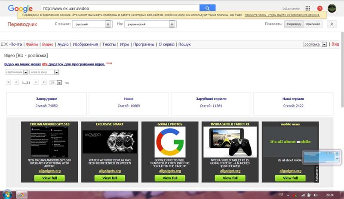
Task: Open site language dropdown (російська)
Action: tap(315, 44)
